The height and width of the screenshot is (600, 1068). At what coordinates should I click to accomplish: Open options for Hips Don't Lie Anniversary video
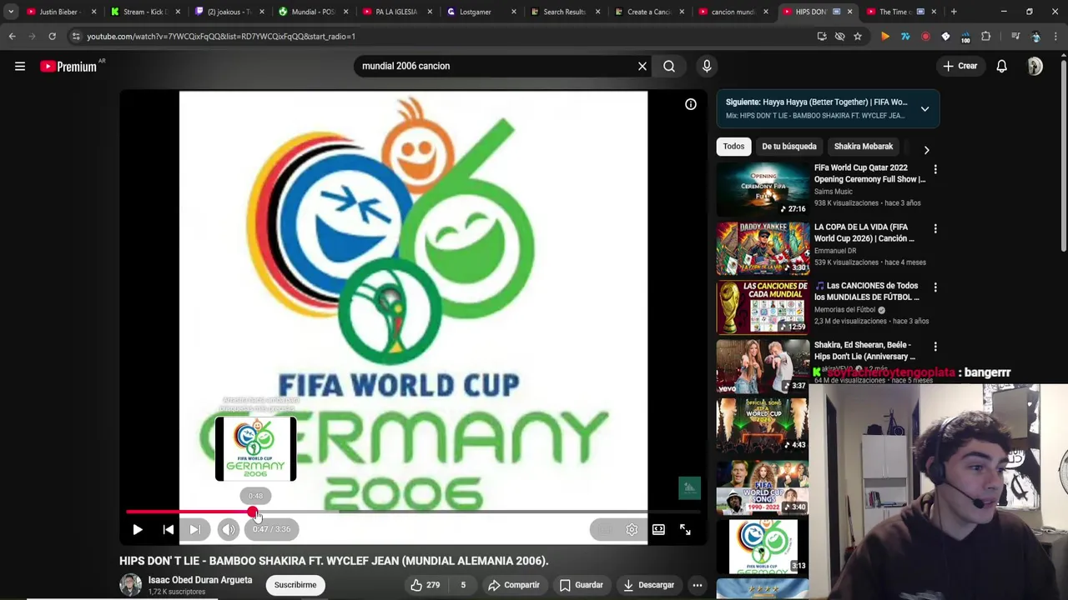click(x=935, y=347)
